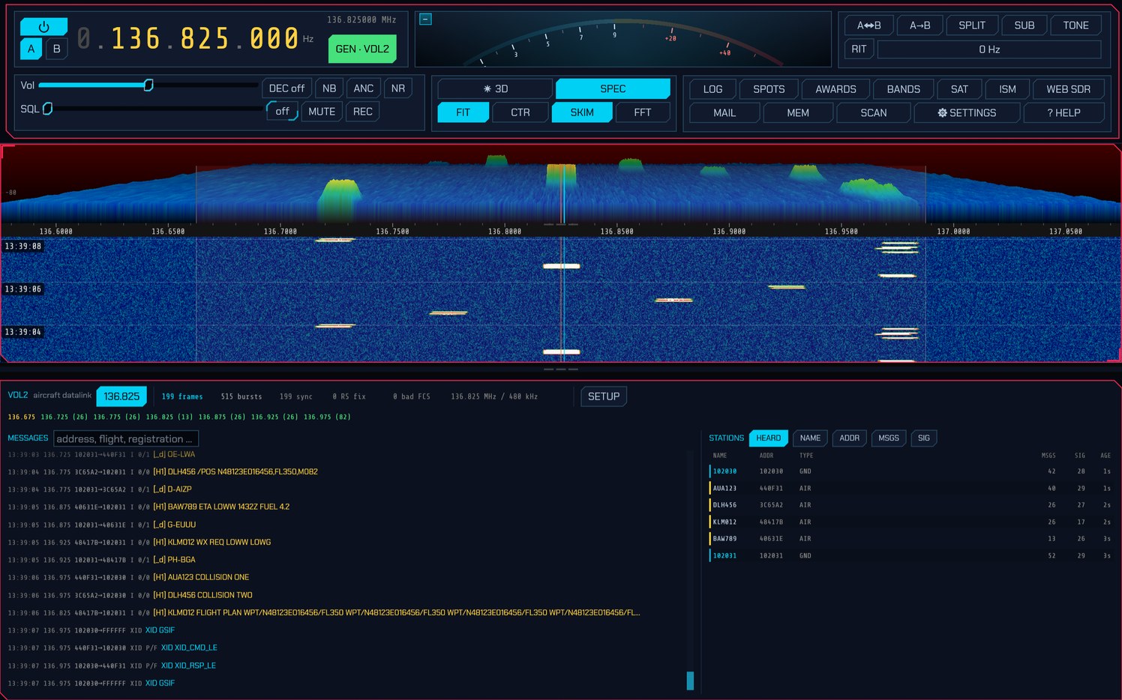
Task: Open the SAT panel
Action: (x=959, y=89)
